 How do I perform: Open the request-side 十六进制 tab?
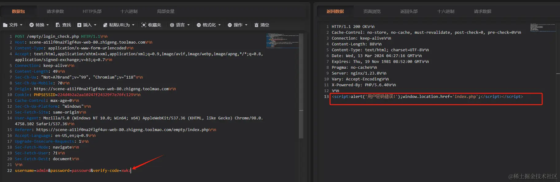[x=129, y=11]
